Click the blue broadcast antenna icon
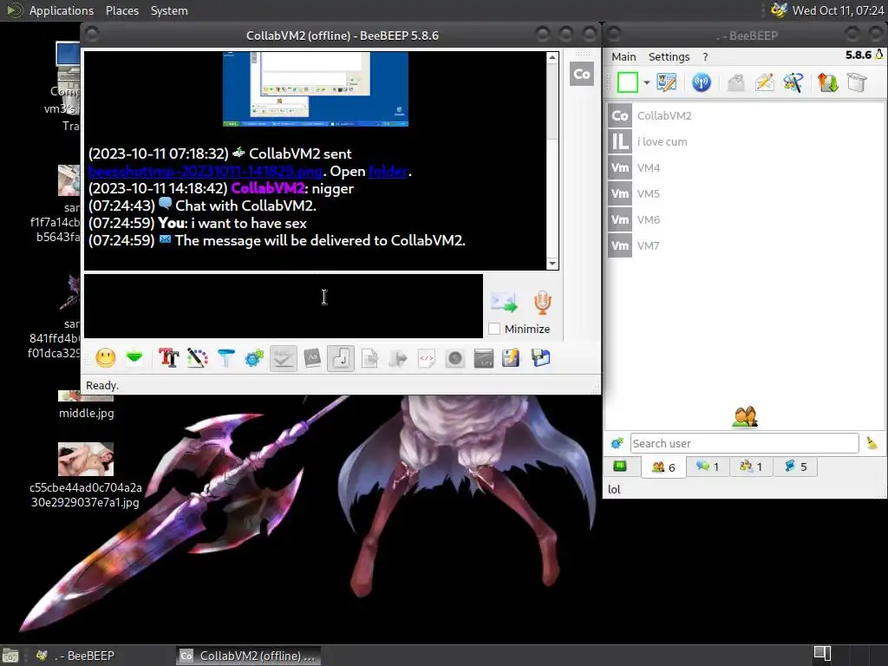This screenshot has width=888, height=666. [701, 82]
